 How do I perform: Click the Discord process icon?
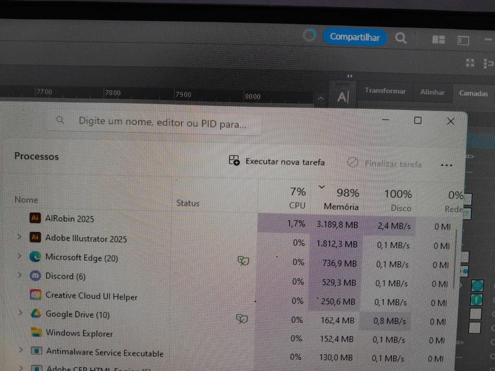tap(36, 275)
